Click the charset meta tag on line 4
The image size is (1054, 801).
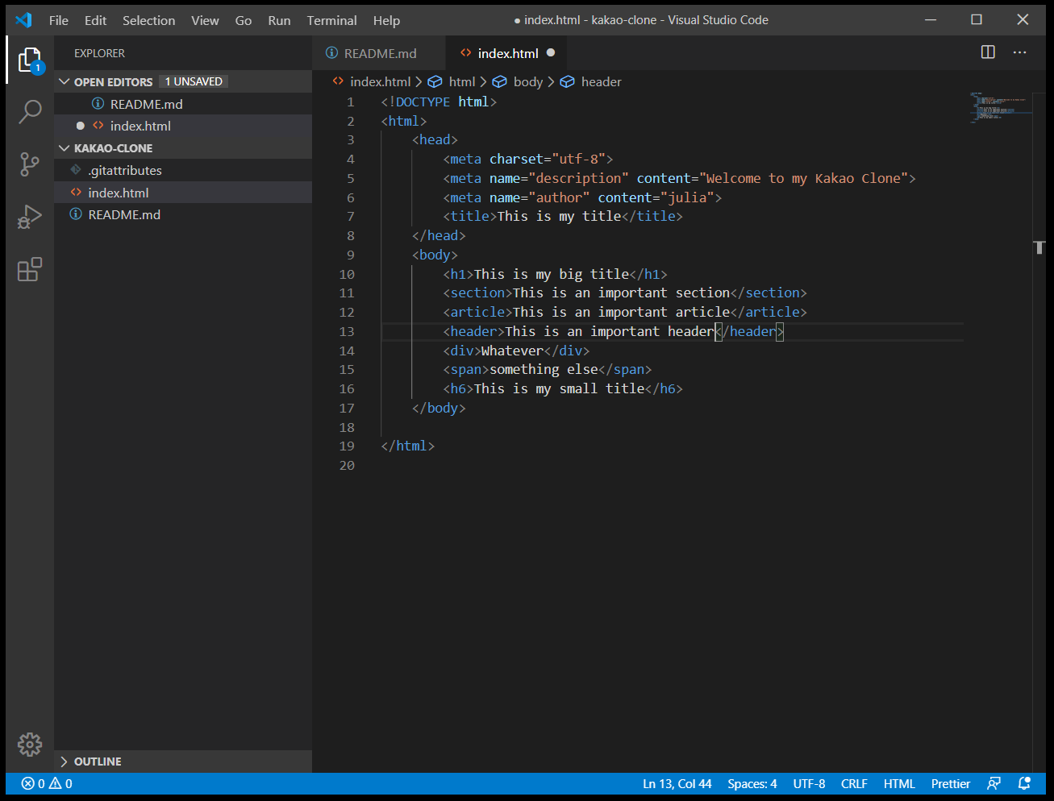click(528, 159)
